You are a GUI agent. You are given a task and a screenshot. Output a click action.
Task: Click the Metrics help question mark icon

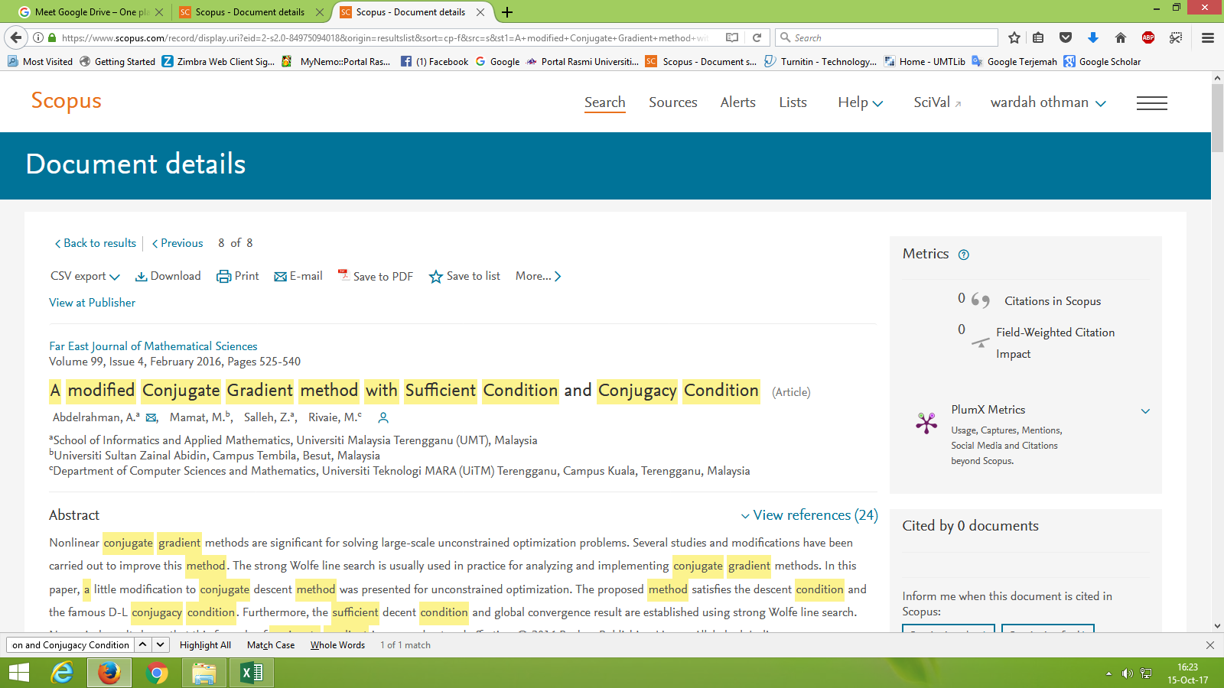click(x=964, y=255)
